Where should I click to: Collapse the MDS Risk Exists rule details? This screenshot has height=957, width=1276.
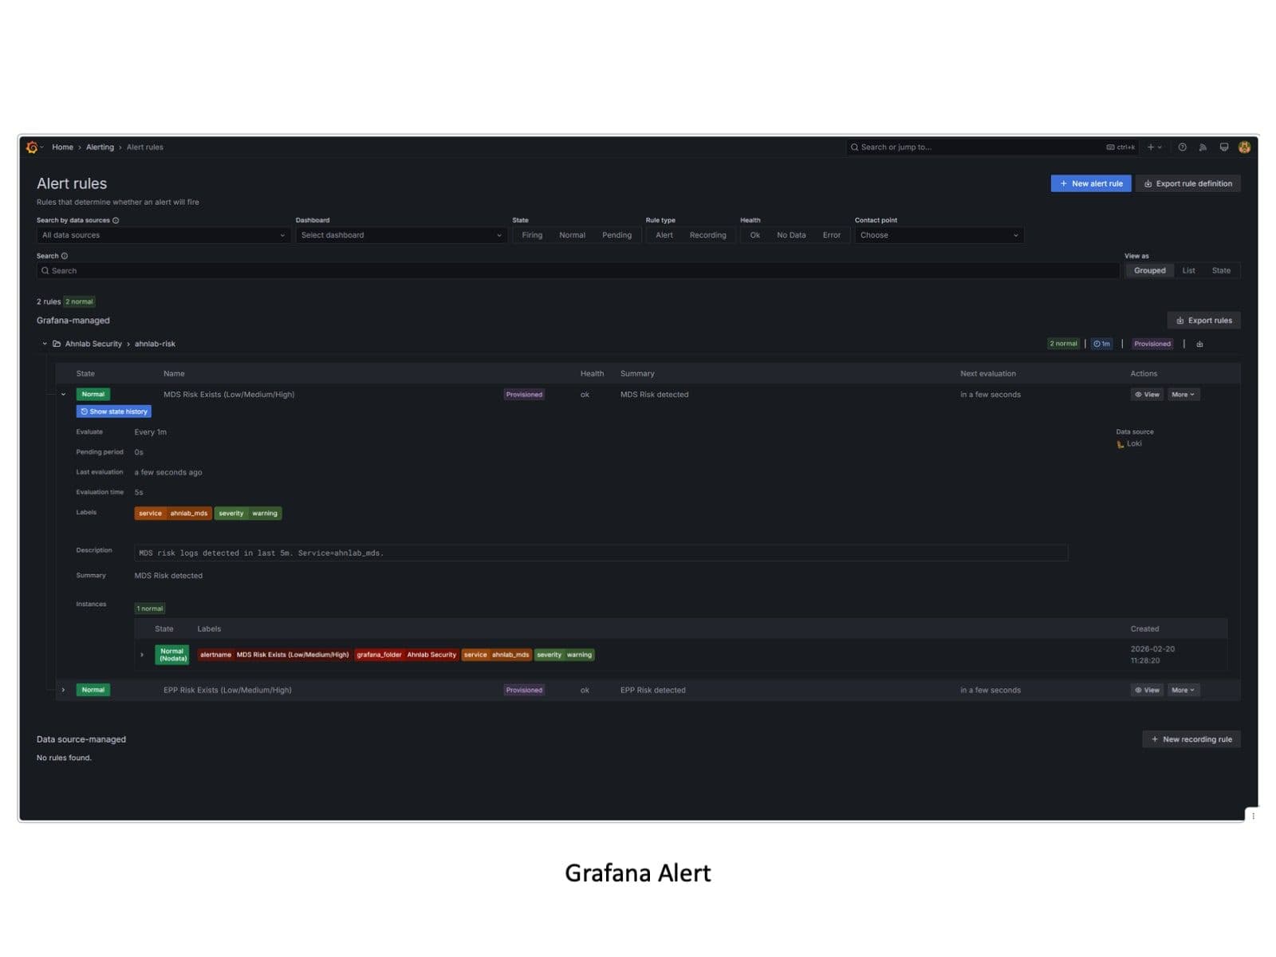(64, 395)
